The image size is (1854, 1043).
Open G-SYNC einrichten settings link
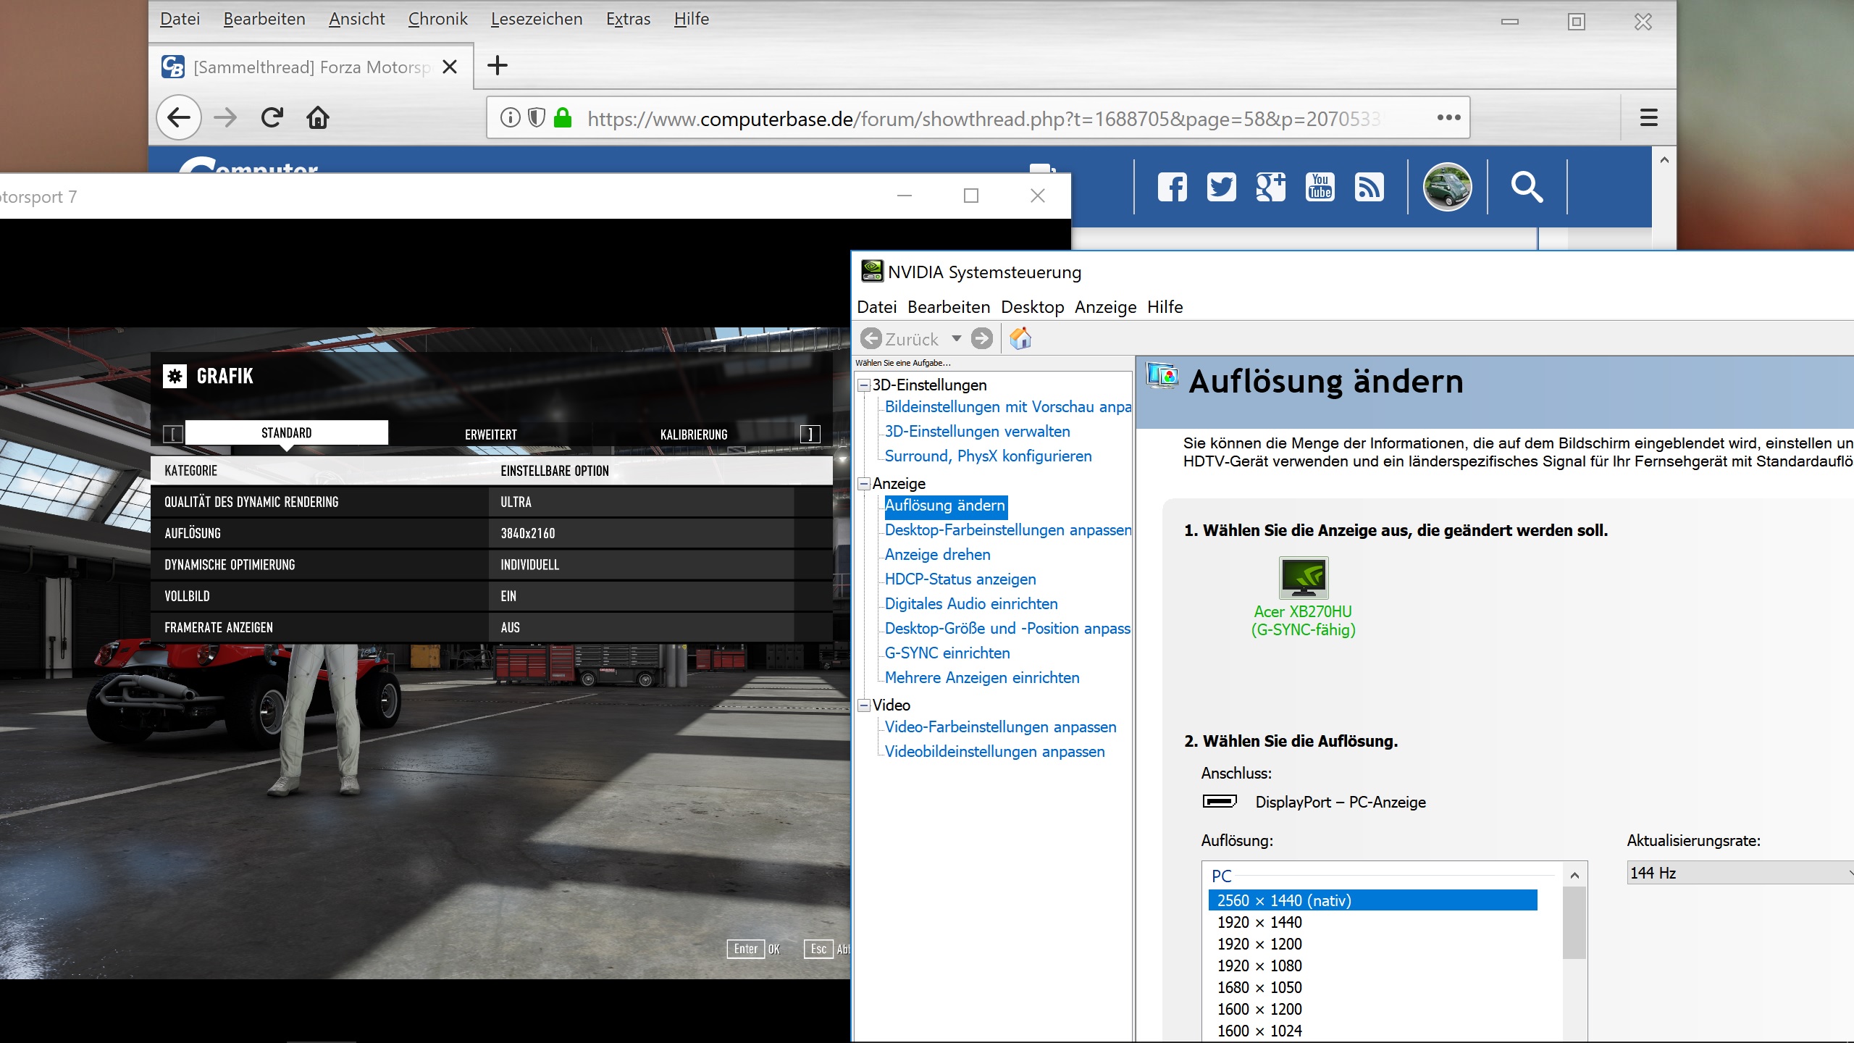point(947,653)
